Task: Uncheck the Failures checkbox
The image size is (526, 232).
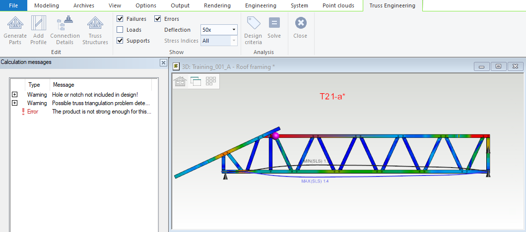Action: coord(120,19)
